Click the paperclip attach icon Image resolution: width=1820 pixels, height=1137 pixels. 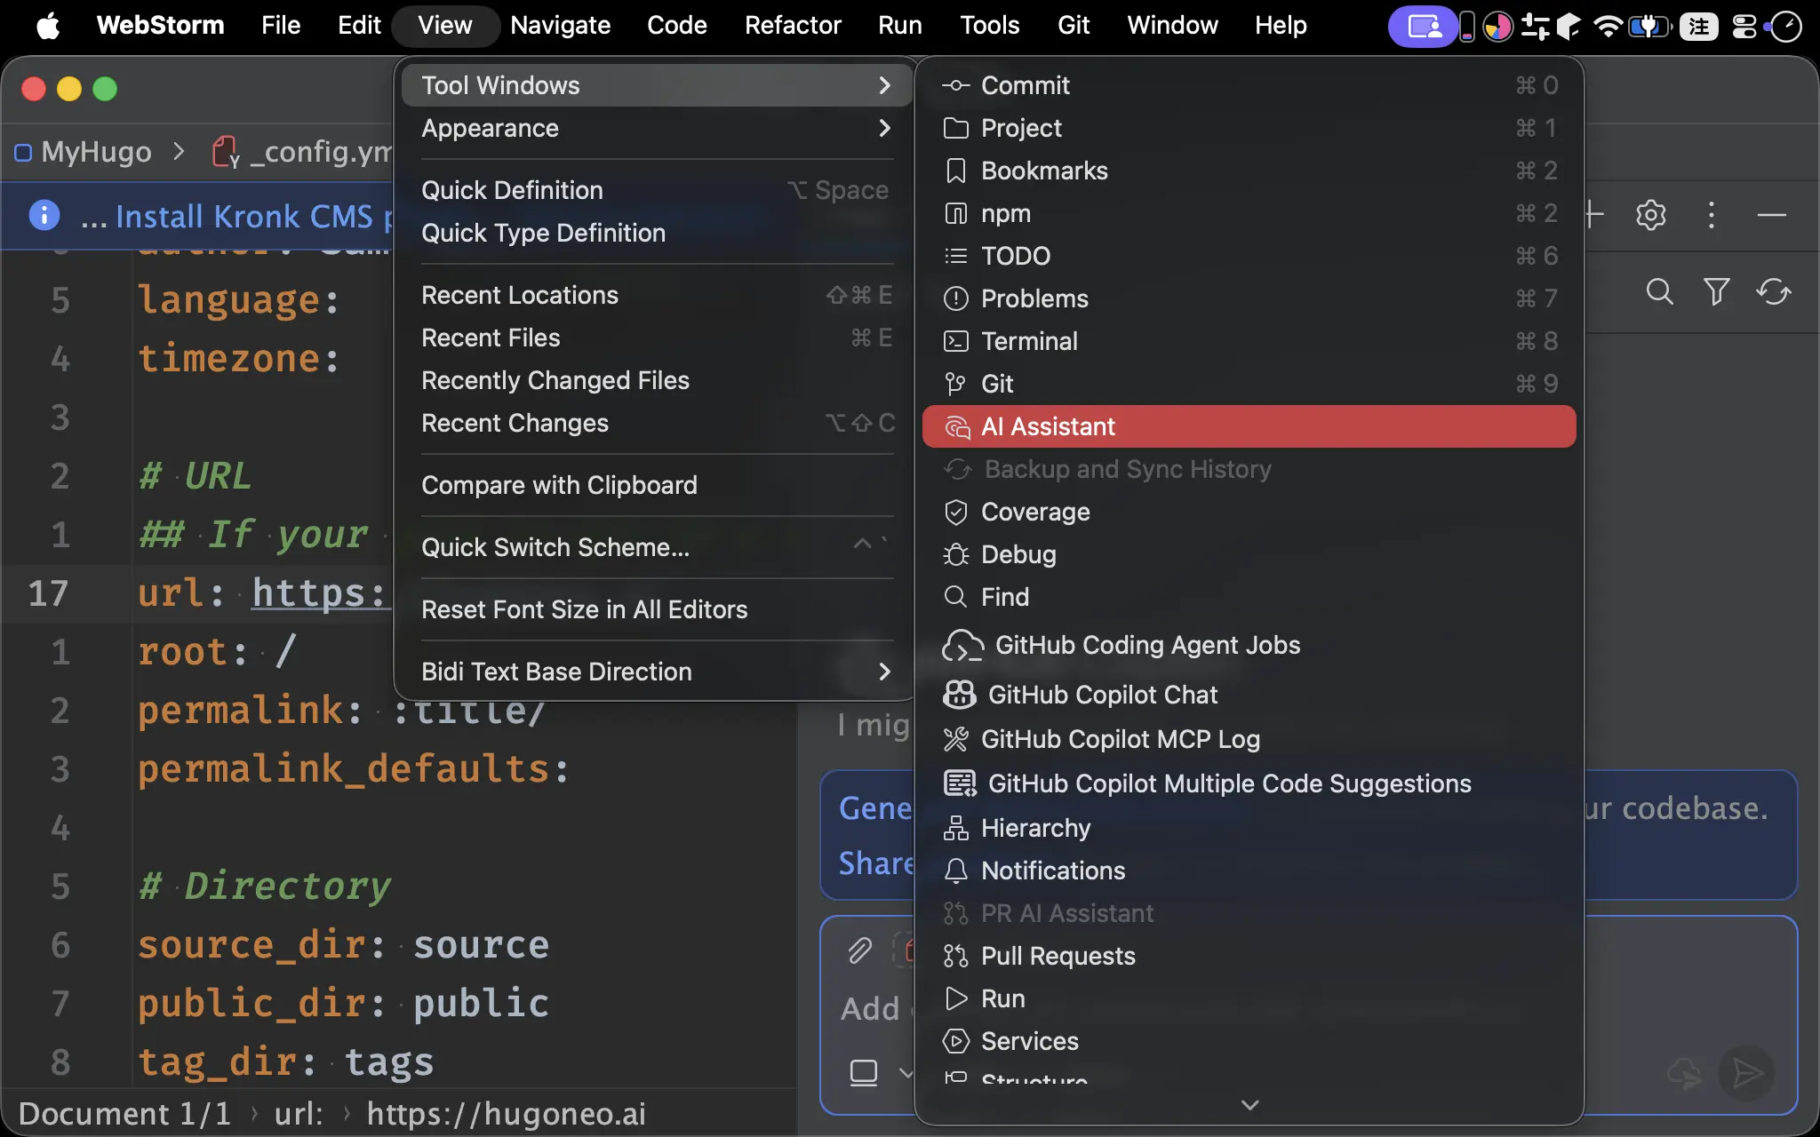tap(859, 950)
